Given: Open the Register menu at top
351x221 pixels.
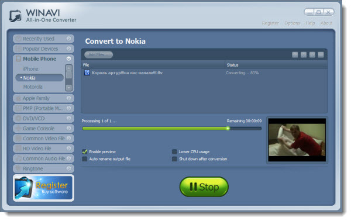Looking at the screenshot, I should tap(270, 23).
